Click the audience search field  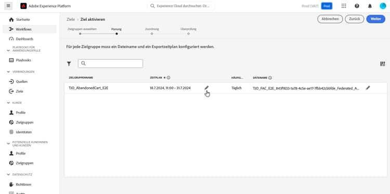(110, 63)
